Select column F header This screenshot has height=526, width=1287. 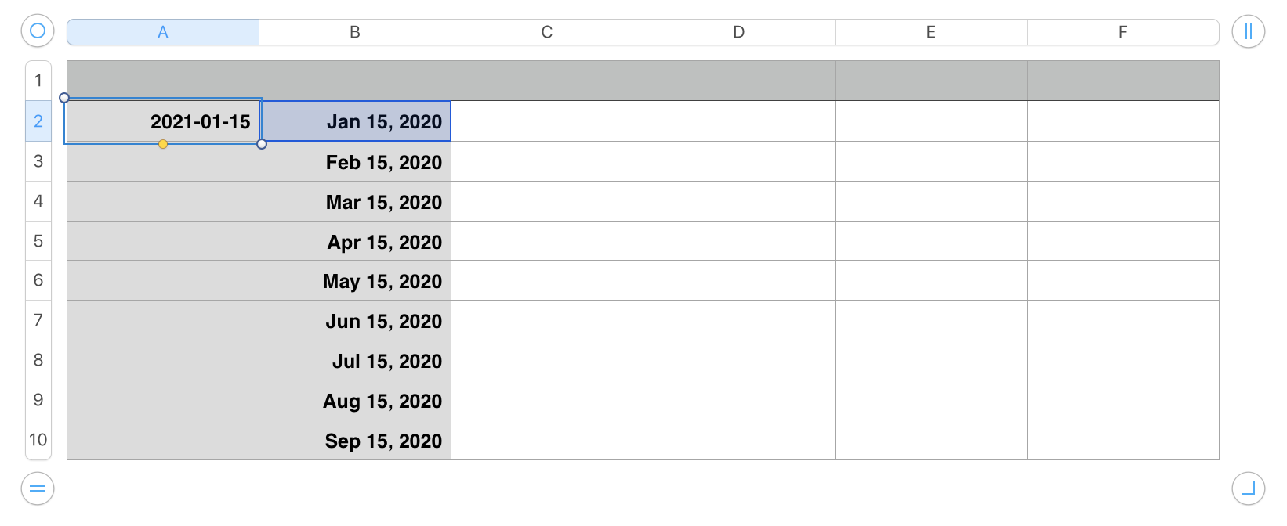tap(1123, 32)
